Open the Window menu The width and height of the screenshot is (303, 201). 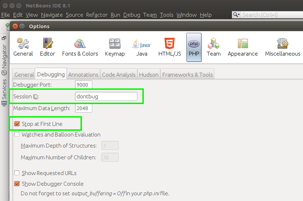click(x=186, y=15)
